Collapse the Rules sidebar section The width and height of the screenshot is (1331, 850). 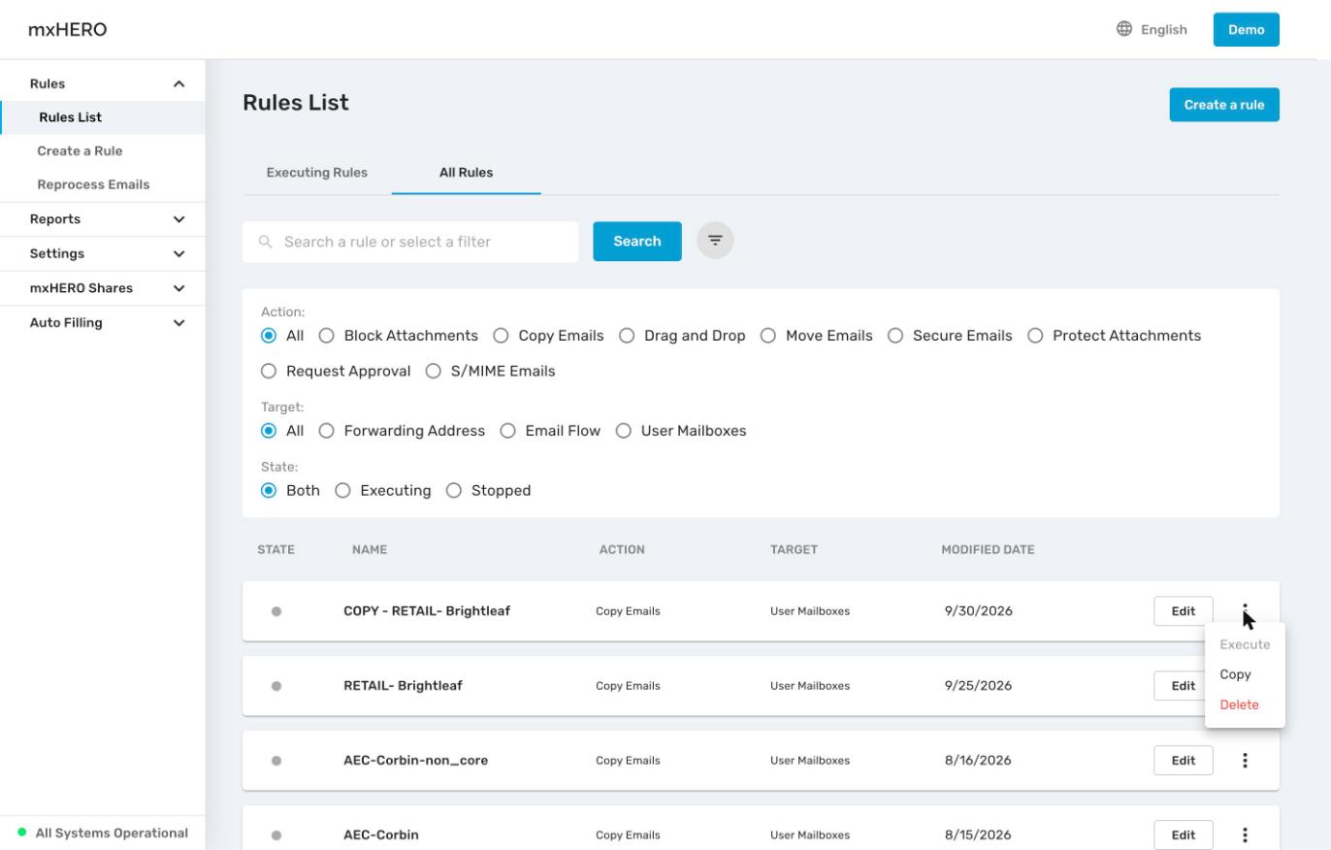tap(179, 84)
